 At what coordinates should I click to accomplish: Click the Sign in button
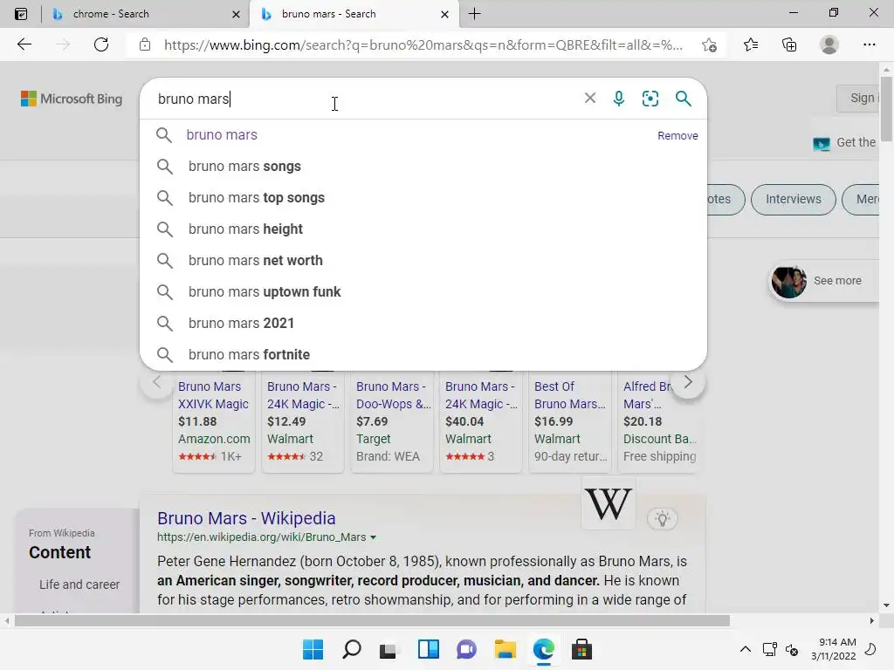[858, 98]
